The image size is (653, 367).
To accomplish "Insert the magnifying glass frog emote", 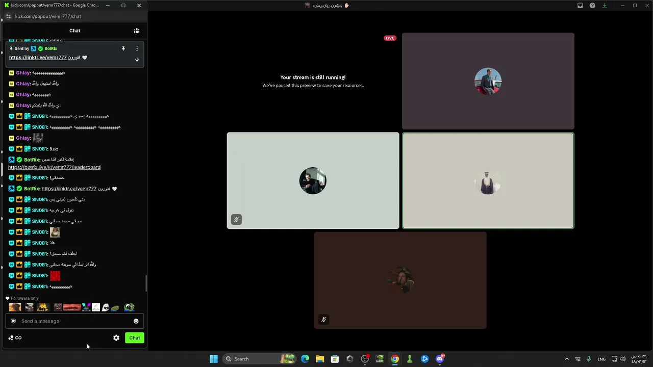I will click(130, 307).
